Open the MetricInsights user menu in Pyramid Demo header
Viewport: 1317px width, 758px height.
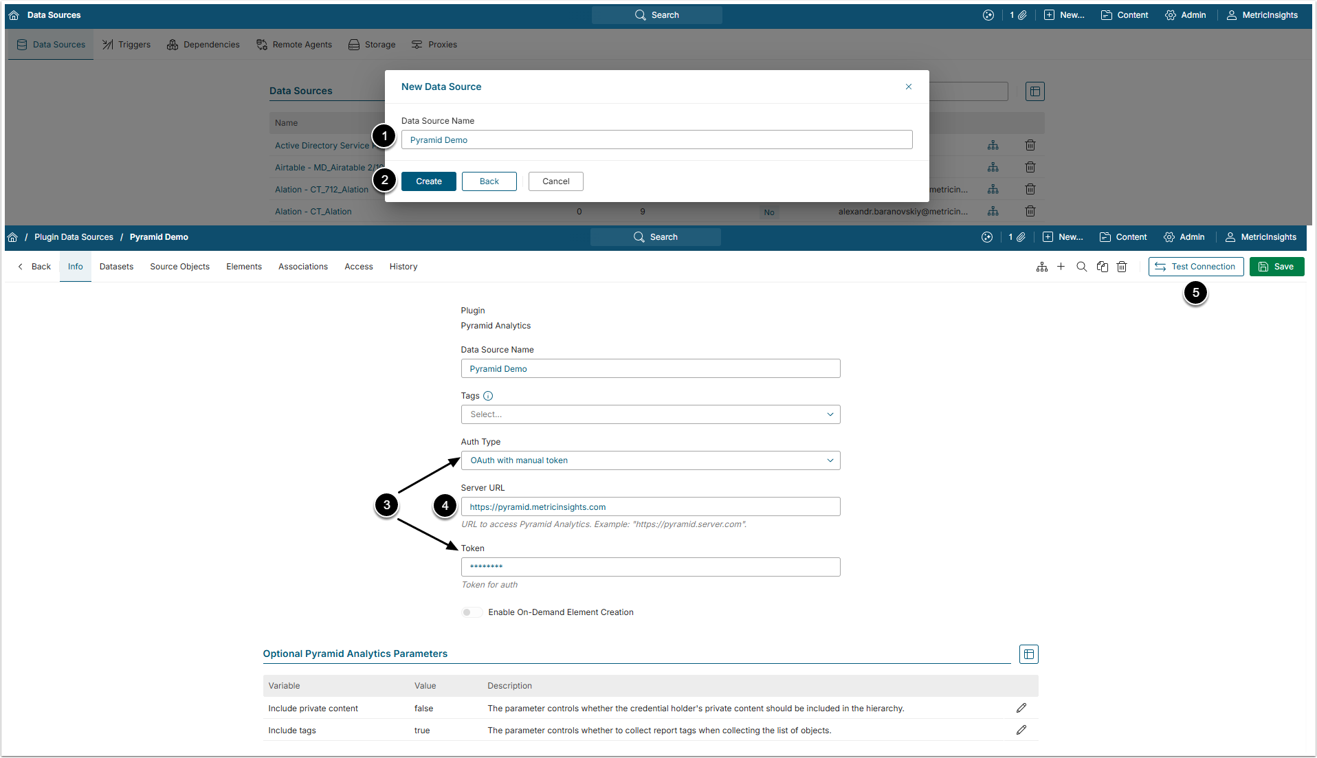pyautogui.click(x=1261, y=237)
